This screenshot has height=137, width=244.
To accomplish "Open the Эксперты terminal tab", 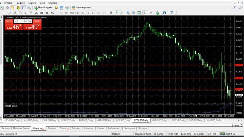I will tap(129, 128).
